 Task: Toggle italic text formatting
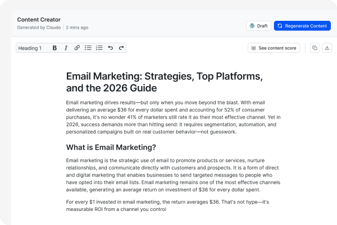click(x=66, y=48)
